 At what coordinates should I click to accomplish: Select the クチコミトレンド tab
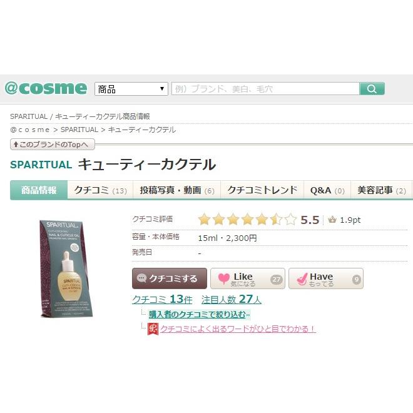(262, 190)
